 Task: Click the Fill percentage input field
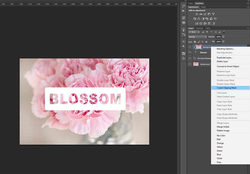pyautogui.click(x=218, y=42)
